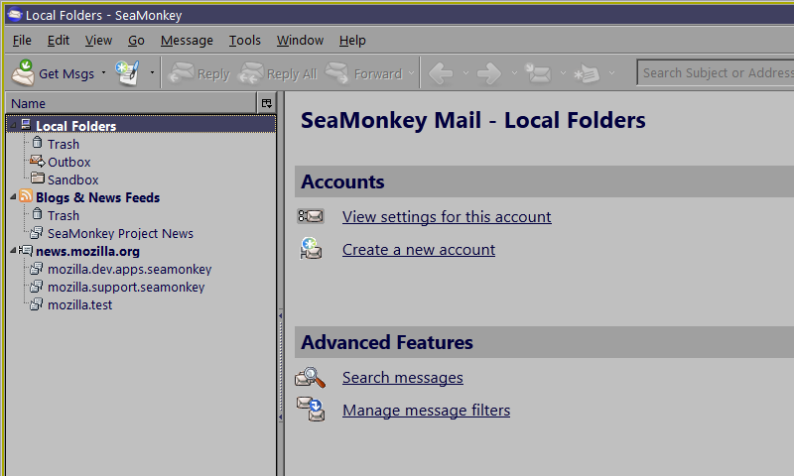Click the Reply All toolbar button

click(278, 73)
